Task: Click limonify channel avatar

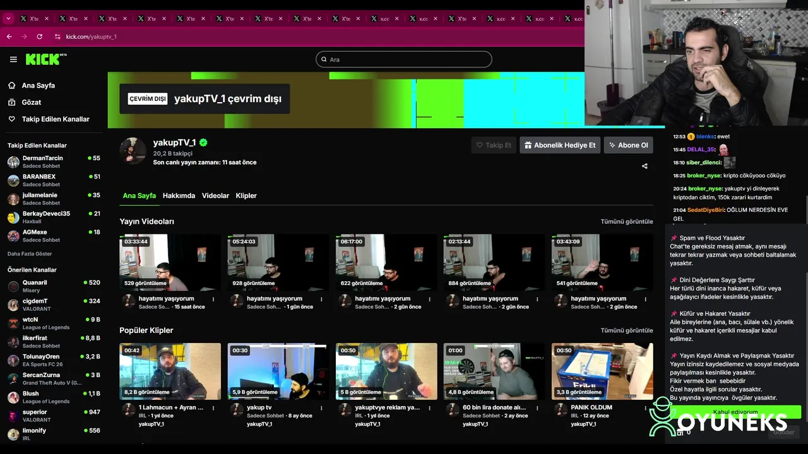Action: click(13, 434)
